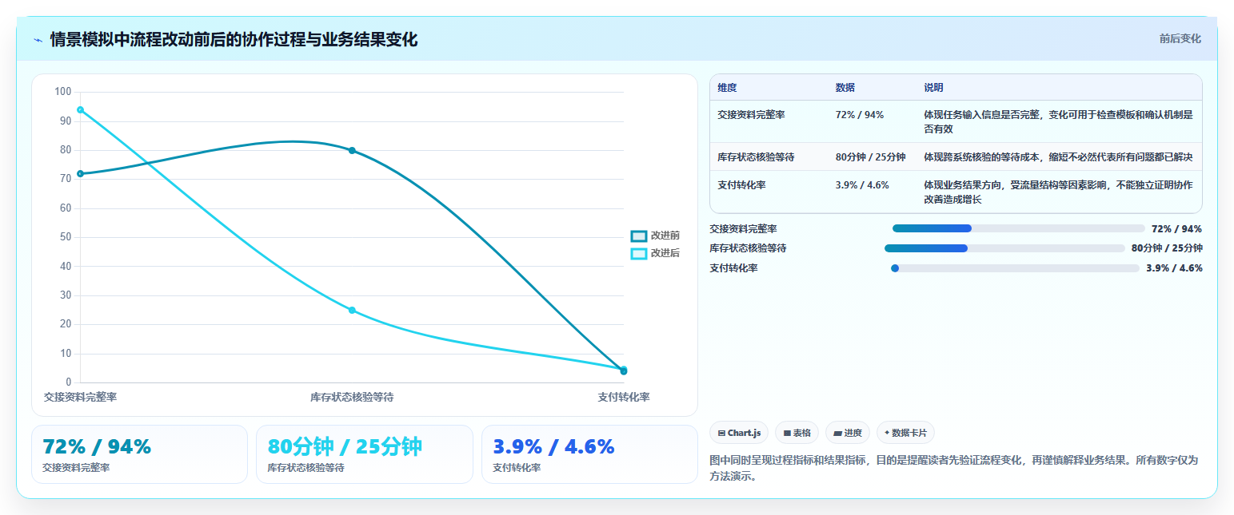Click the Chart.js tag chip
1234x515 pixels.
tap(739, 433)
